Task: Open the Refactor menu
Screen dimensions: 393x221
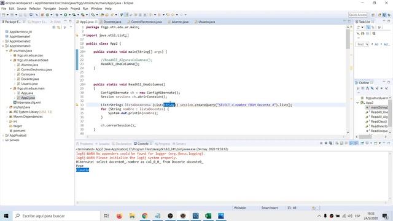Action: click(x=35, y=9)
